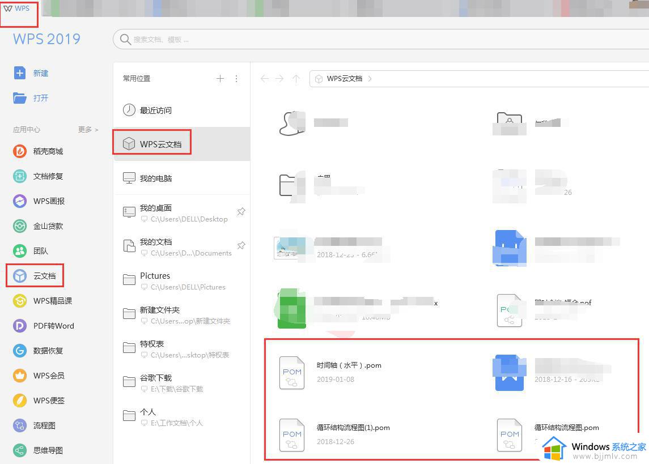Open file 循环结构流程图.pom
Viewport: 649px width, 464px height.
549,435
